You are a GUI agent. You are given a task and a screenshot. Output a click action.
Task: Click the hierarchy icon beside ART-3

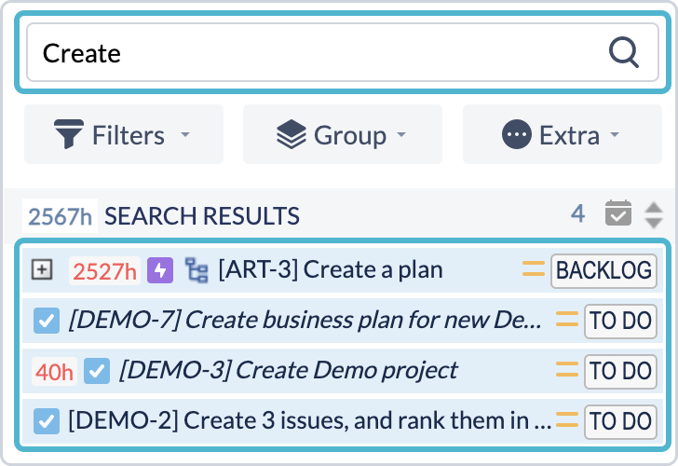(196, 270)
